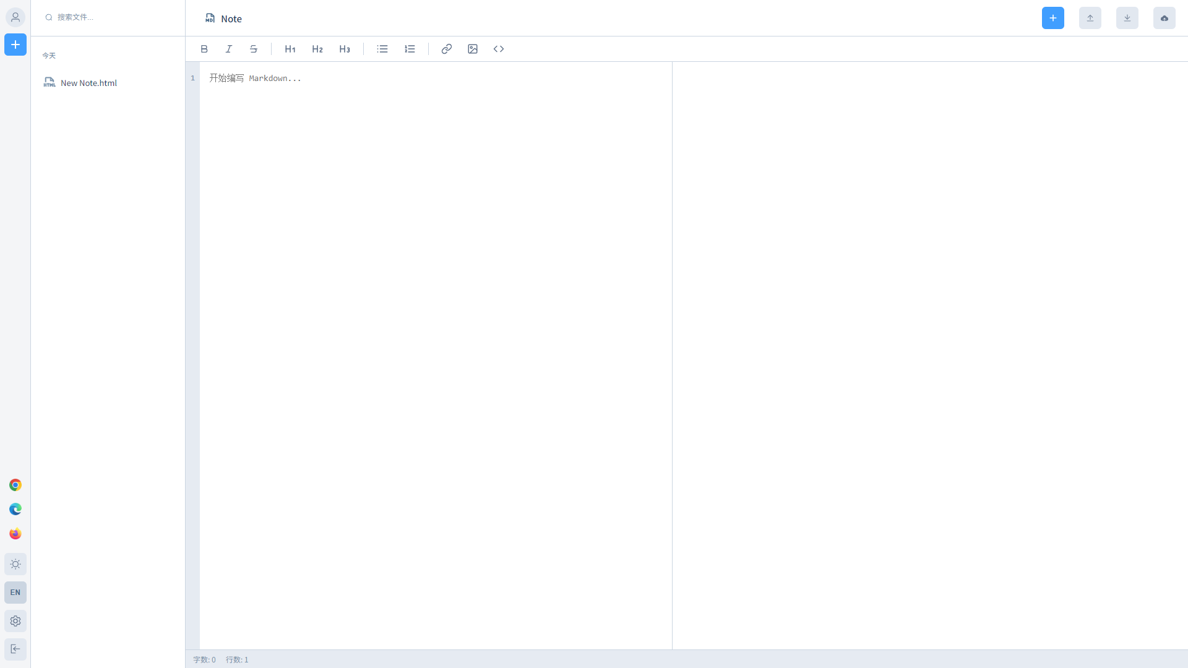
Task: Insert a hyperlink
Action: tap(447, 49)
